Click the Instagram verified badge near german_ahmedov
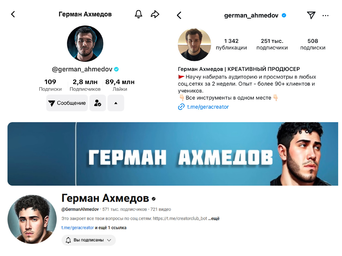 (x=284, y=15)
